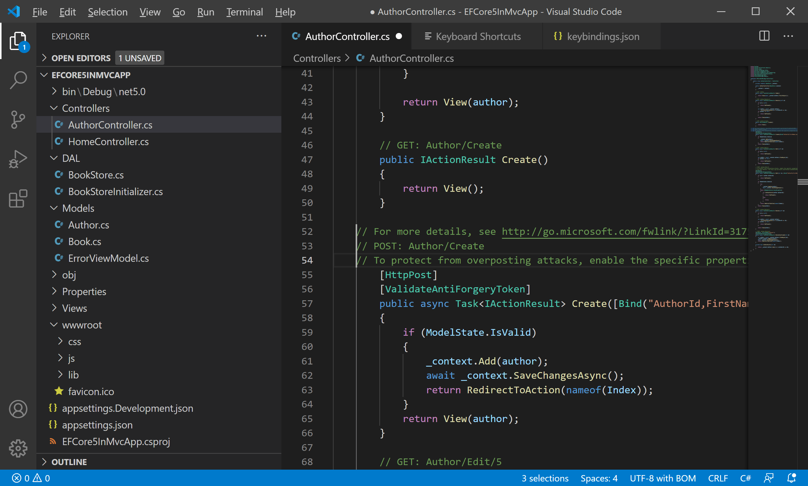The width and height of the screenshot is (808, 486).
Task: Open EFCore5InMvcApp.csproj file
Action: pos(159,441)
